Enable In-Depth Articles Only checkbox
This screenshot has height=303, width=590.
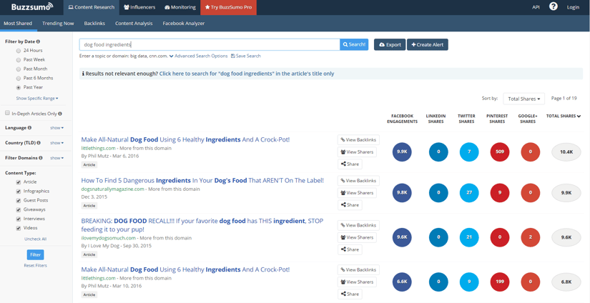[x=8, y=113]
